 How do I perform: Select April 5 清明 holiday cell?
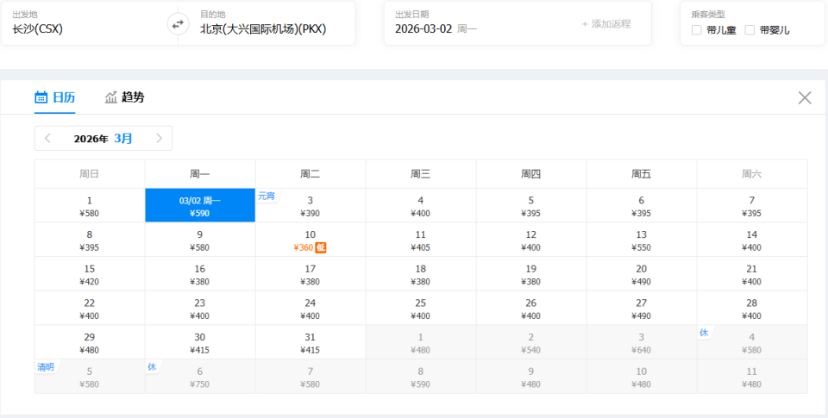pyautogui.click(x=90, y=377)
